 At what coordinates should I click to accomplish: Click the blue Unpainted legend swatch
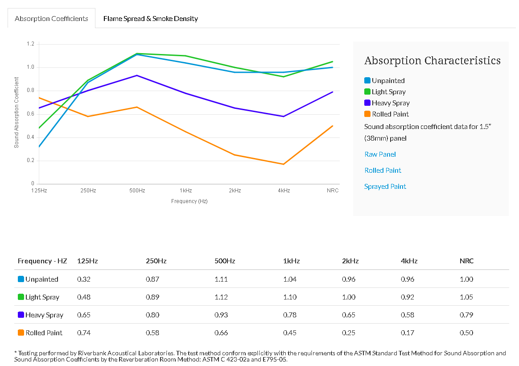pyautogui.click(x=367, y=81)
